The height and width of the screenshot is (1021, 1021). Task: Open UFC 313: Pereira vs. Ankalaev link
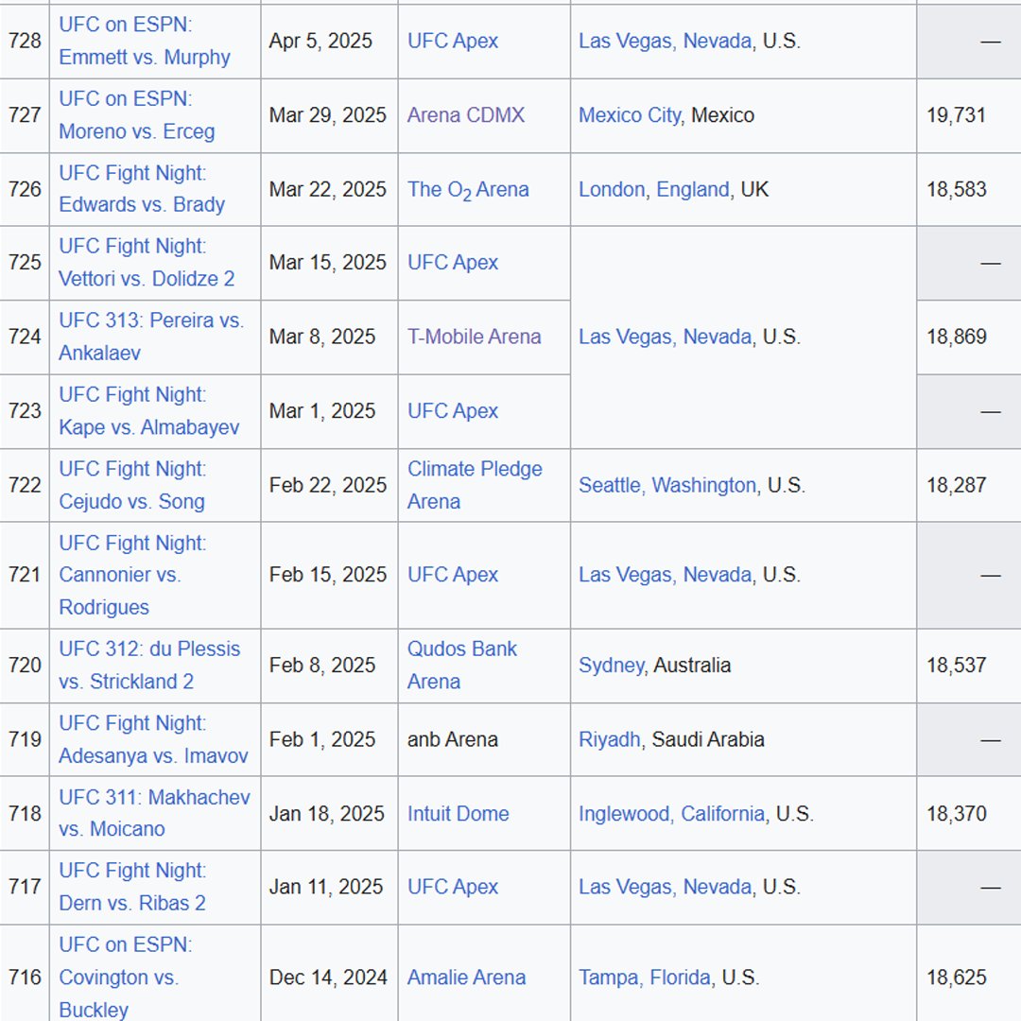point(151,337)
